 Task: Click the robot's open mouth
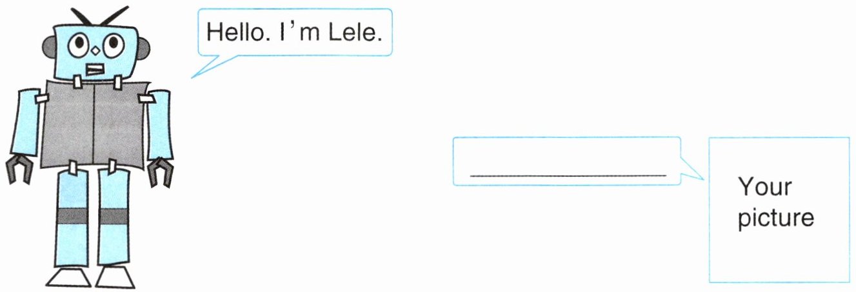pos(96,68)
